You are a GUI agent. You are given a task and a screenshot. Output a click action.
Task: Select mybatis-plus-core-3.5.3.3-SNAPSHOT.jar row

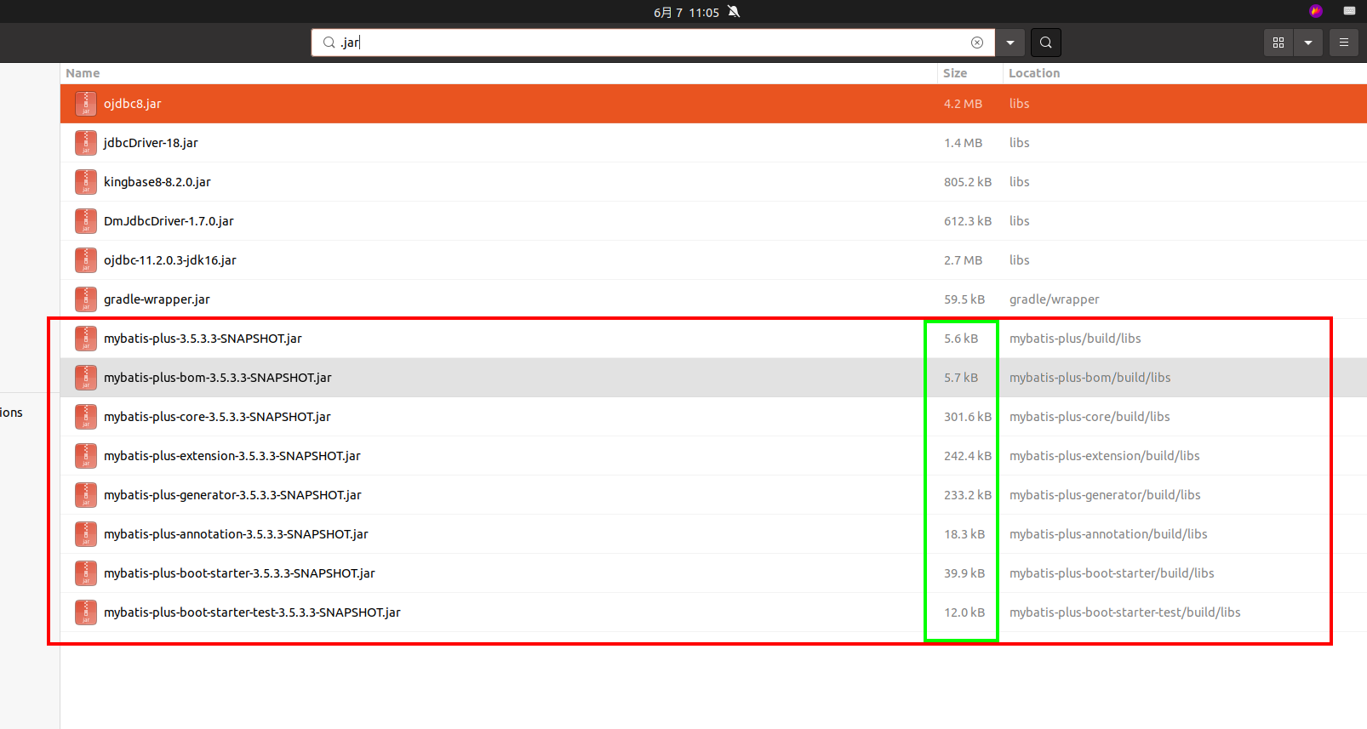point(217,417)
